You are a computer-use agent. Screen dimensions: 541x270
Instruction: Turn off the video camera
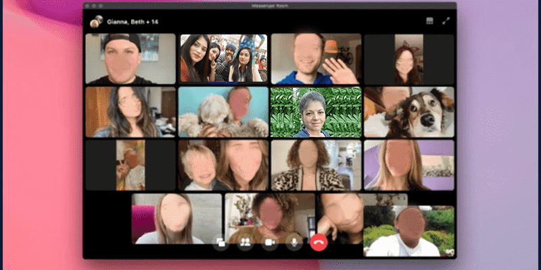270,243
